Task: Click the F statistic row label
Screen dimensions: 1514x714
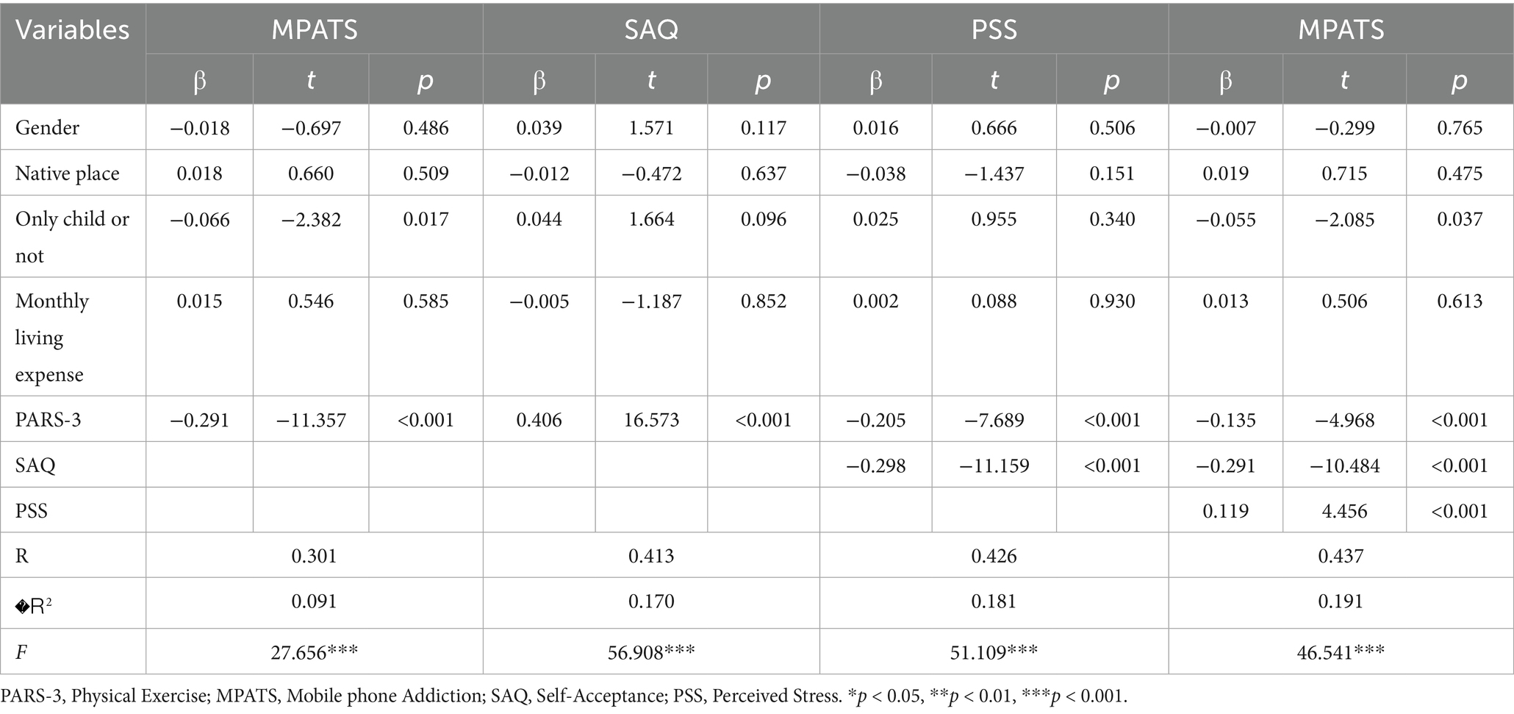Action: coord(21,651)
